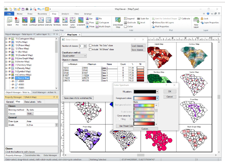Expand 13 (Prism Map) tree node
This screenshot has height=163, width=225.
(6, 45)
